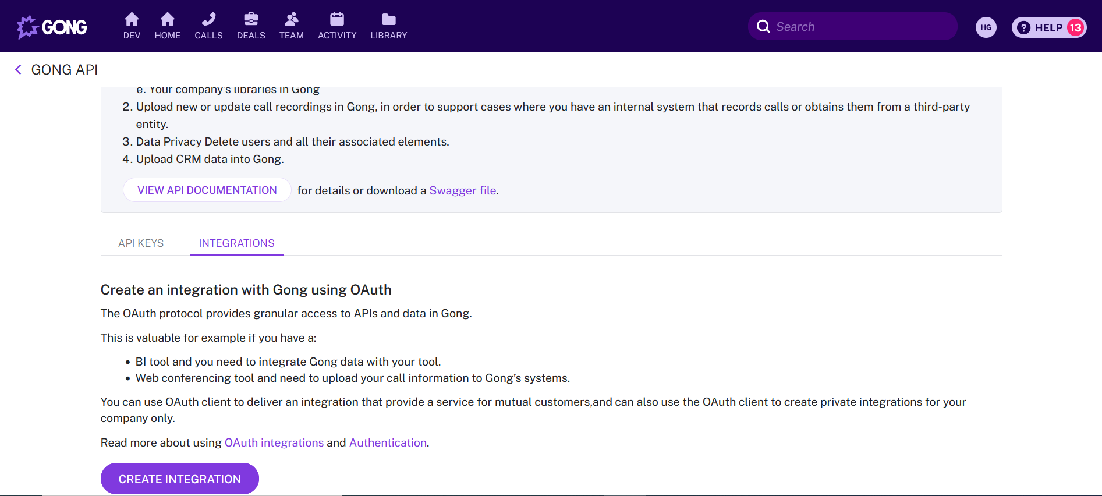This screenshot has height=496, width=1102.
Task: Download the Swagger file link
Action: coord(463,190)
